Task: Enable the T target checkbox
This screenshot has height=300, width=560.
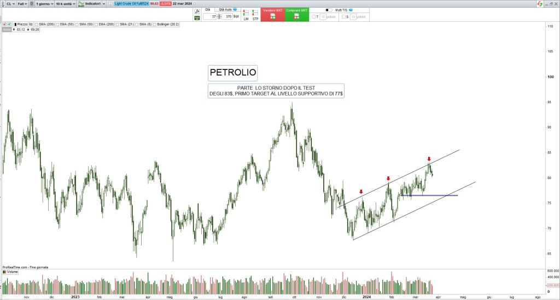Action: coord(313,17)
